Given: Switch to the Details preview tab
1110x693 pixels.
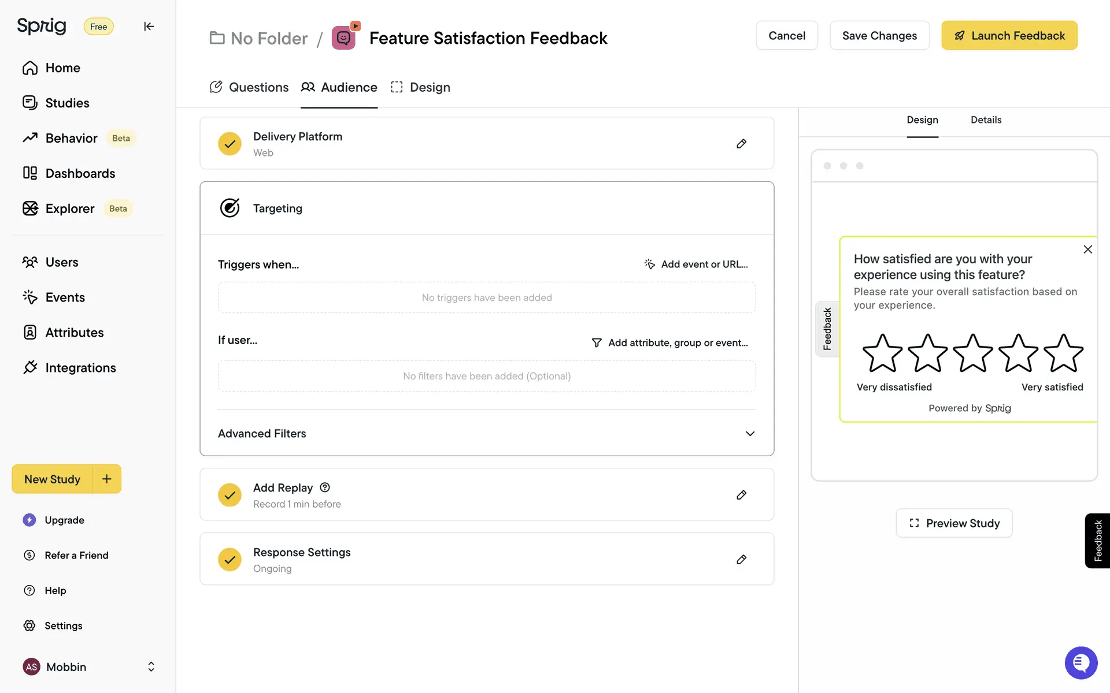Looking at the screenshot, I should coord(986,120).
